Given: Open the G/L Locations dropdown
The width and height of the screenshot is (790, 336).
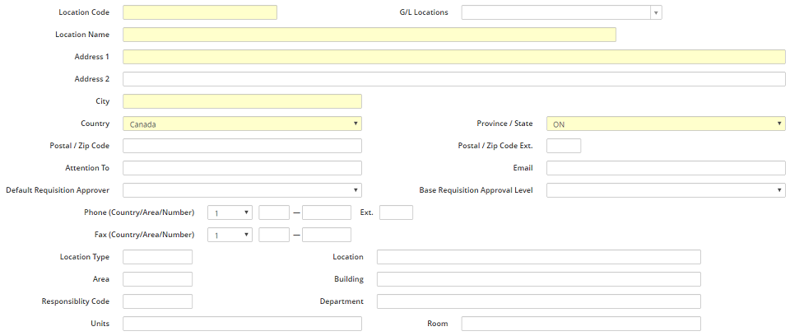Looking at the screenshot, I should [561, 12].
